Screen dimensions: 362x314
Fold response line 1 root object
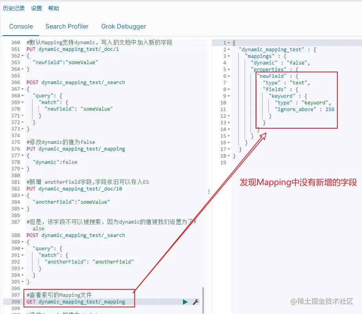229,43
